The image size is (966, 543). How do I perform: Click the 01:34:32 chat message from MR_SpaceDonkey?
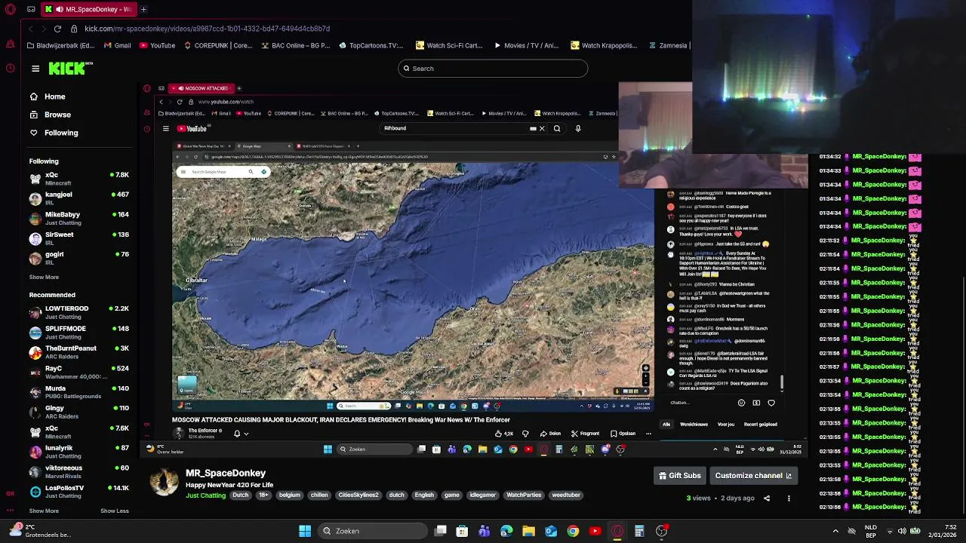tap(870, 157)
